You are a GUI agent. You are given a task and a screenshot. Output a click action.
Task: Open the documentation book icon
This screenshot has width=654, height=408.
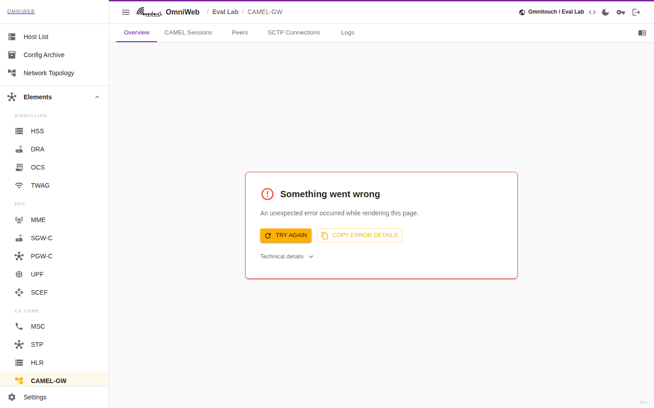point(642,33)
